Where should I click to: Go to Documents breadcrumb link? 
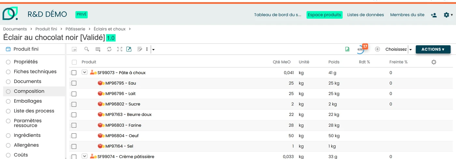point(15,29)
